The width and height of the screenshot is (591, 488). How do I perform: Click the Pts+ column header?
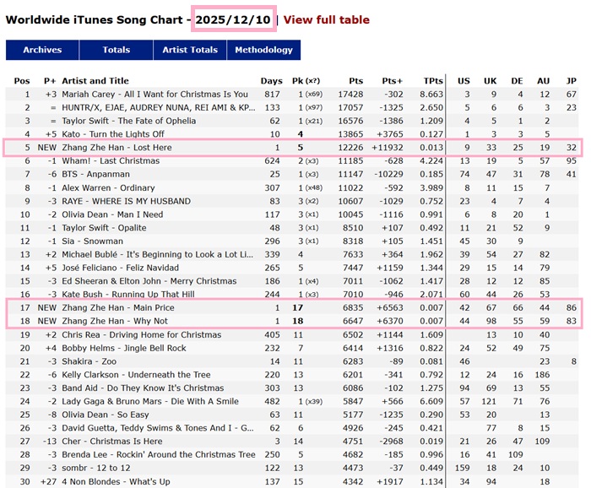point(392,80)
